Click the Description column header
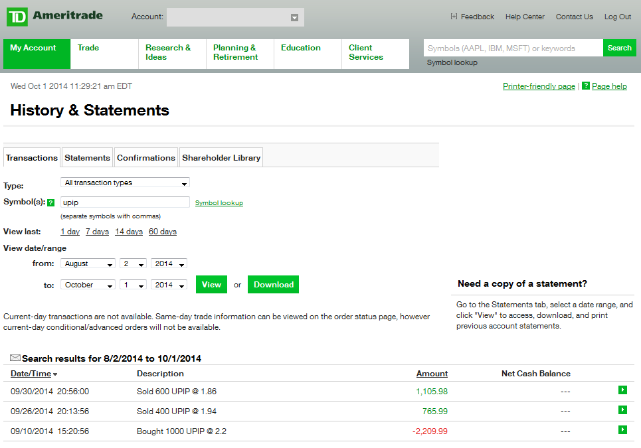Screen dimensions: 641x448 click(160, 374)
